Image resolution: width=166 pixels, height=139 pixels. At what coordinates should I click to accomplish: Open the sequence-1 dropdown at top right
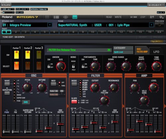pos(155,5)
